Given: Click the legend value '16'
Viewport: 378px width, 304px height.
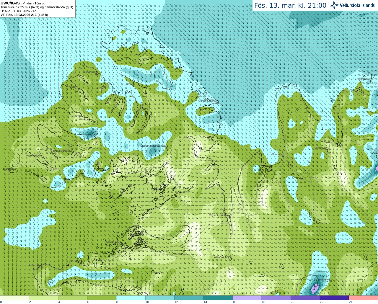Looking at the screenshot, I should pyautogui.click(x=234, y=302).
